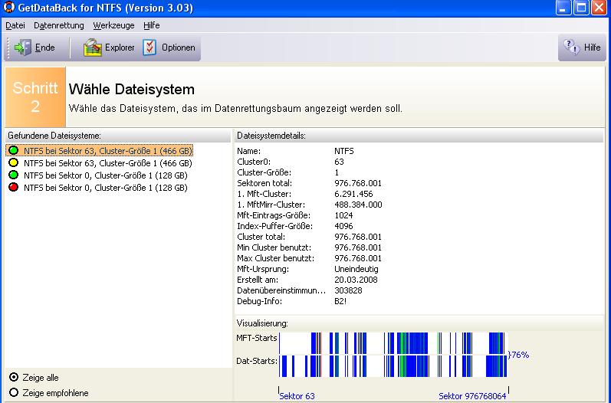Image resolution: width=611 pixels, height=403 pixels.
Task: Minimize the GetDataBack window
Action: click(563, 8)
